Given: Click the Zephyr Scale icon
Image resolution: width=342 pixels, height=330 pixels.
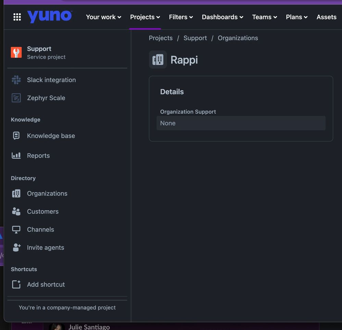Looking at the screenshot, I should pos(16,98).
